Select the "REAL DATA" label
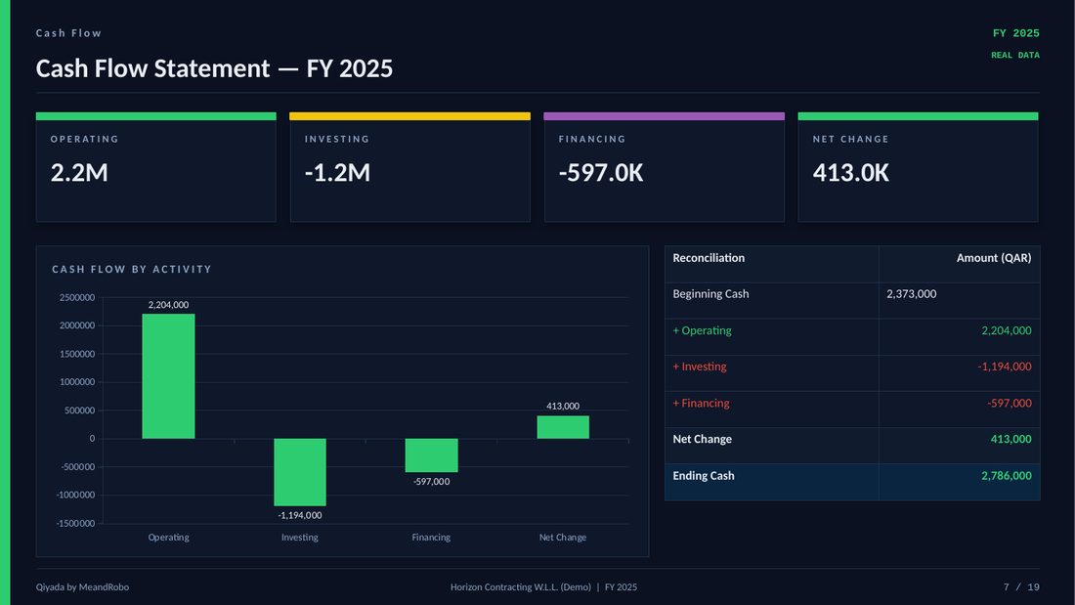Image resolution: width=1075 pixels, height=605 pixels. point(1015,55)
